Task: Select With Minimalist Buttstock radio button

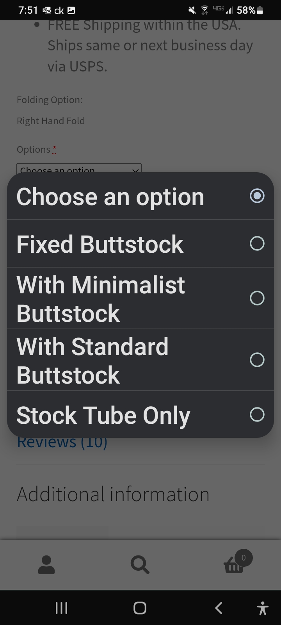Action: coord(257,298)
